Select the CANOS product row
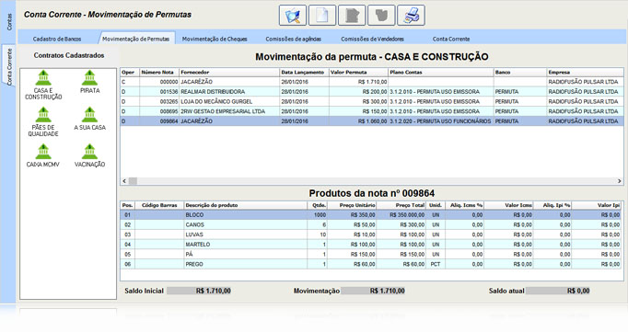 coord(370,224)
